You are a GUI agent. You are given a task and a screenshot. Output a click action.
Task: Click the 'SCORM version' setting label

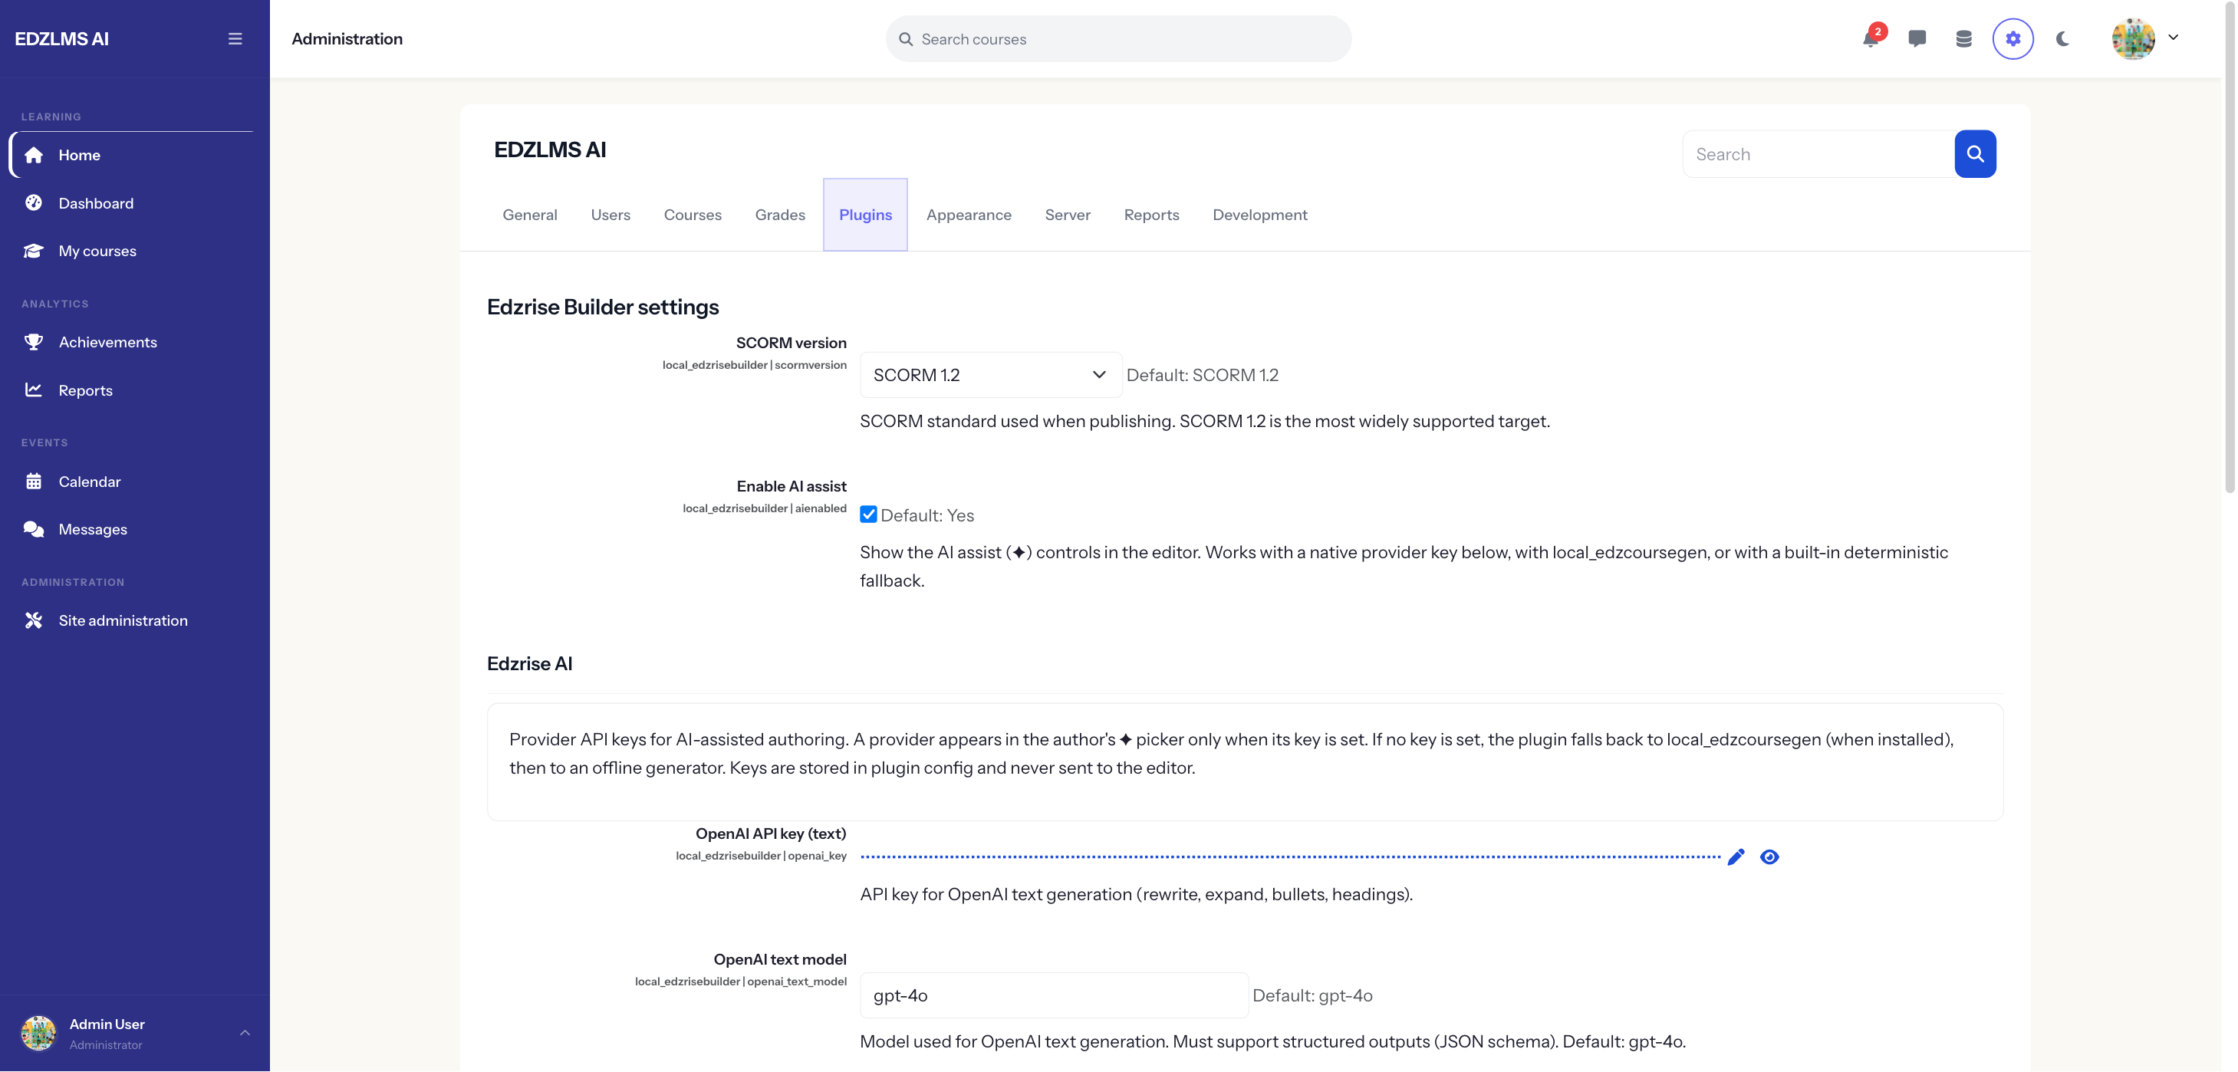point(791,342)
